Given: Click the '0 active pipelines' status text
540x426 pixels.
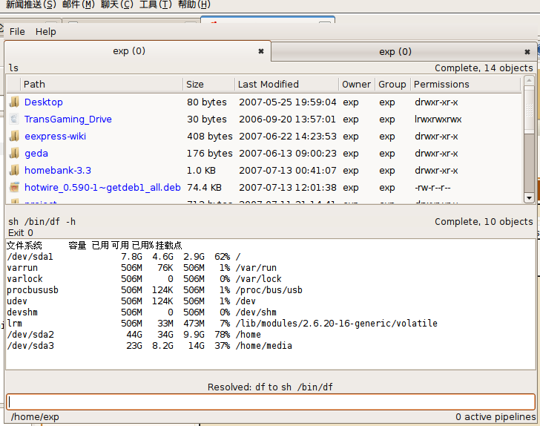Looking at the screenshot, I should point(496,417).
